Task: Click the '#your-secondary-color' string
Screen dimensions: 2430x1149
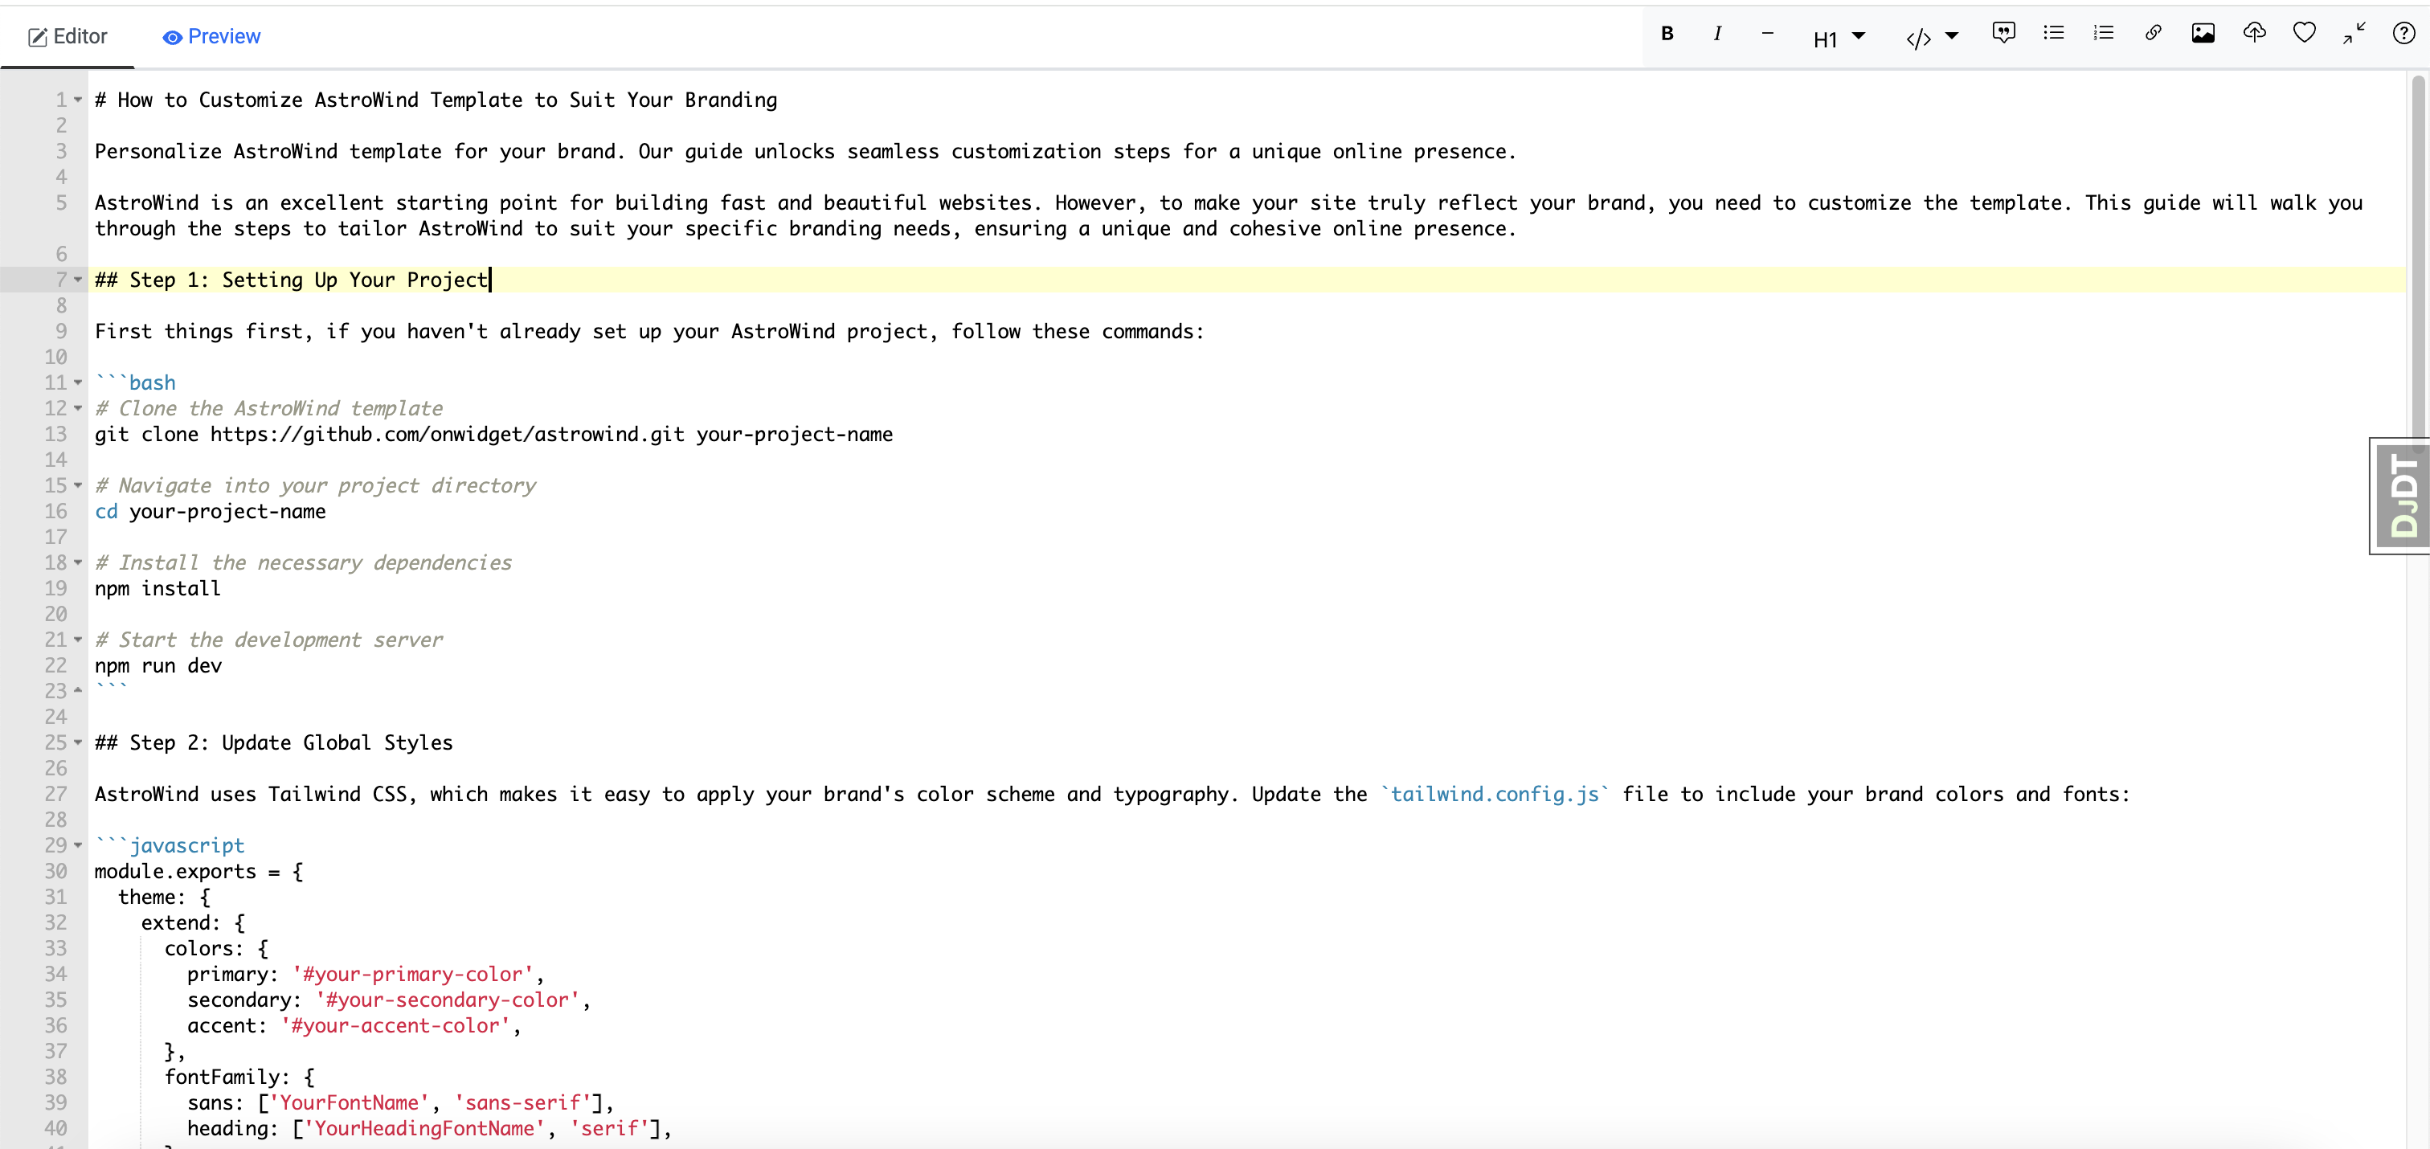Action: (447, 1000)
